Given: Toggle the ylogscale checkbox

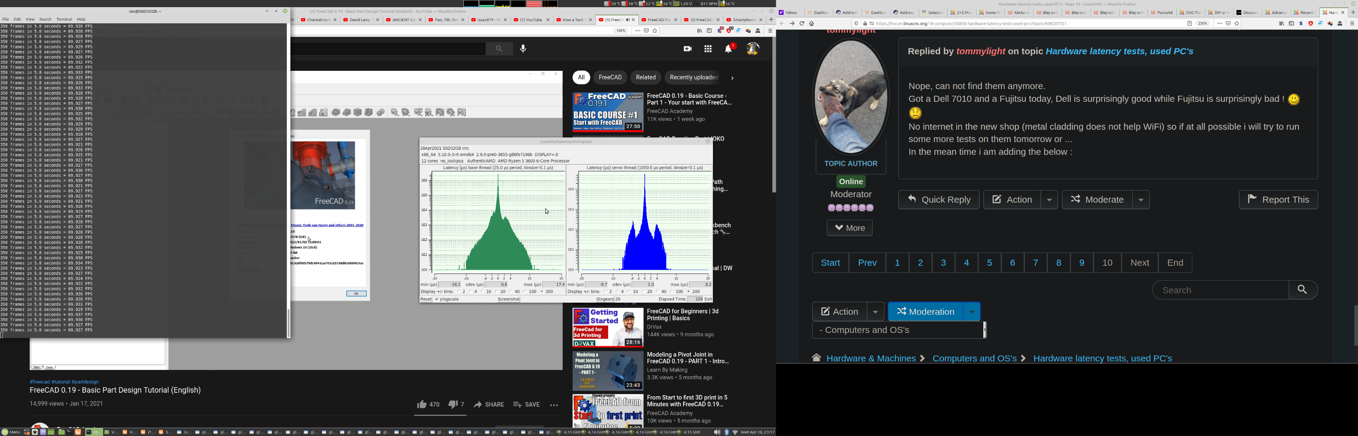Looking at the screenshot, I should point(437,299).
